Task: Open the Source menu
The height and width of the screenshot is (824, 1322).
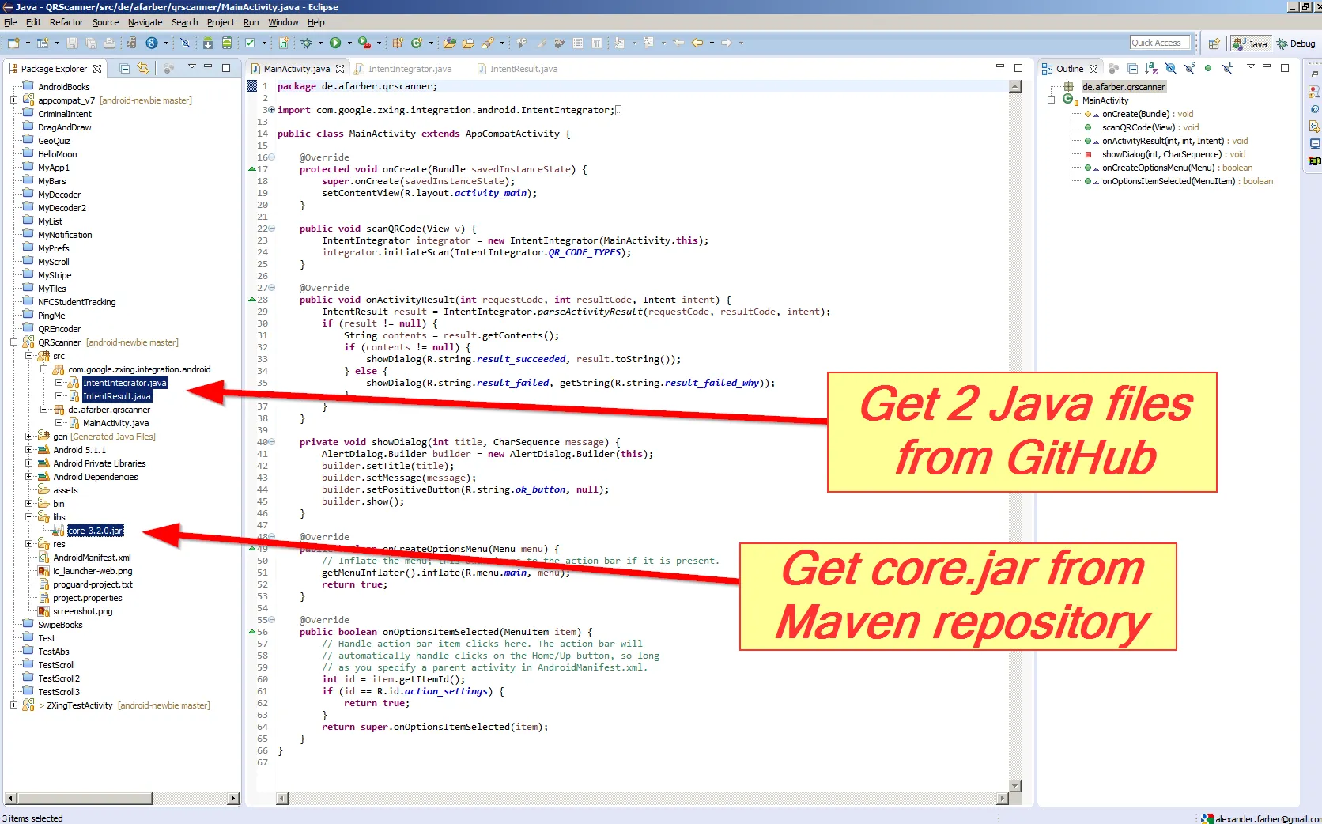Action: click(x=105, y=22)
